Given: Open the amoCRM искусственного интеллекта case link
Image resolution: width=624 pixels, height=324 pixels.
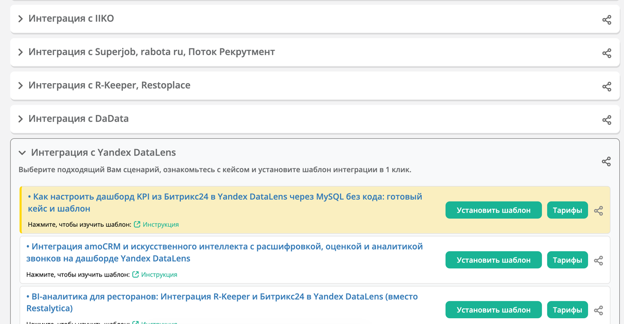Looking at the screenshot, I should click(225, 252).
